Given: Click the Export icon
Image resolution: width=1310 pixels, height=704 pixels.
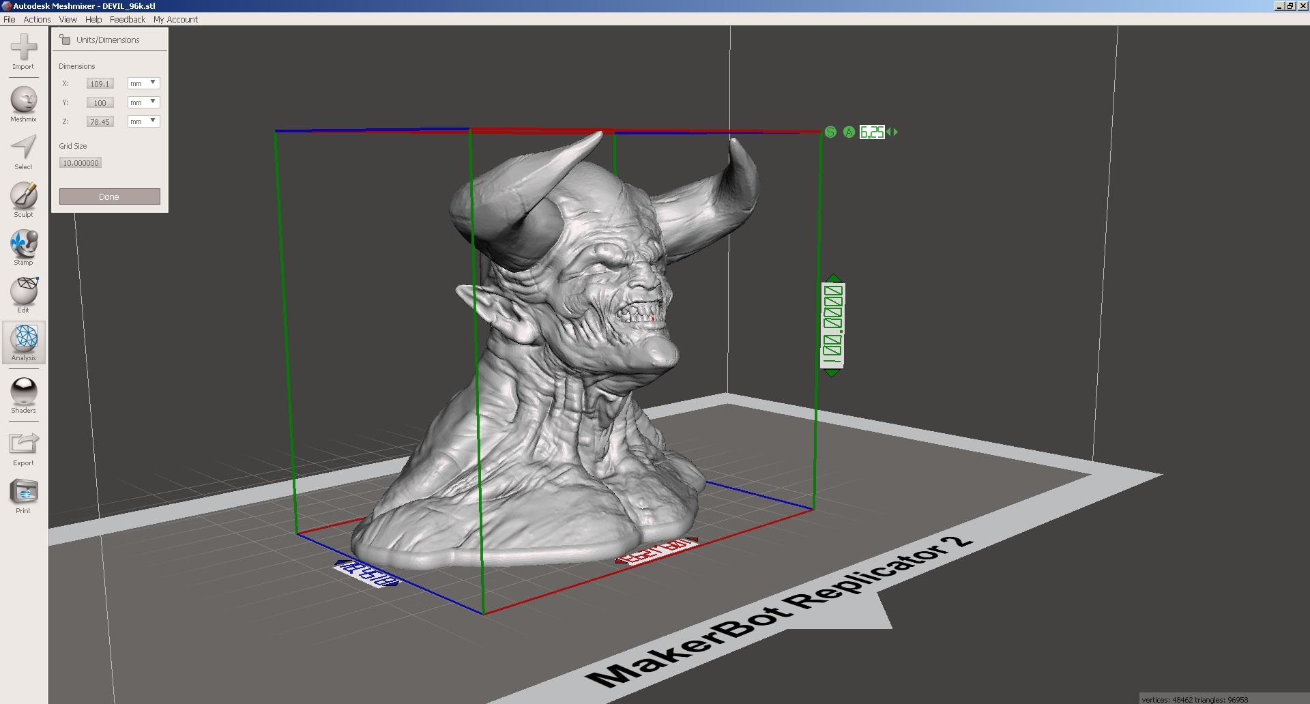Looking at the screenshot, I should point(23,445).
